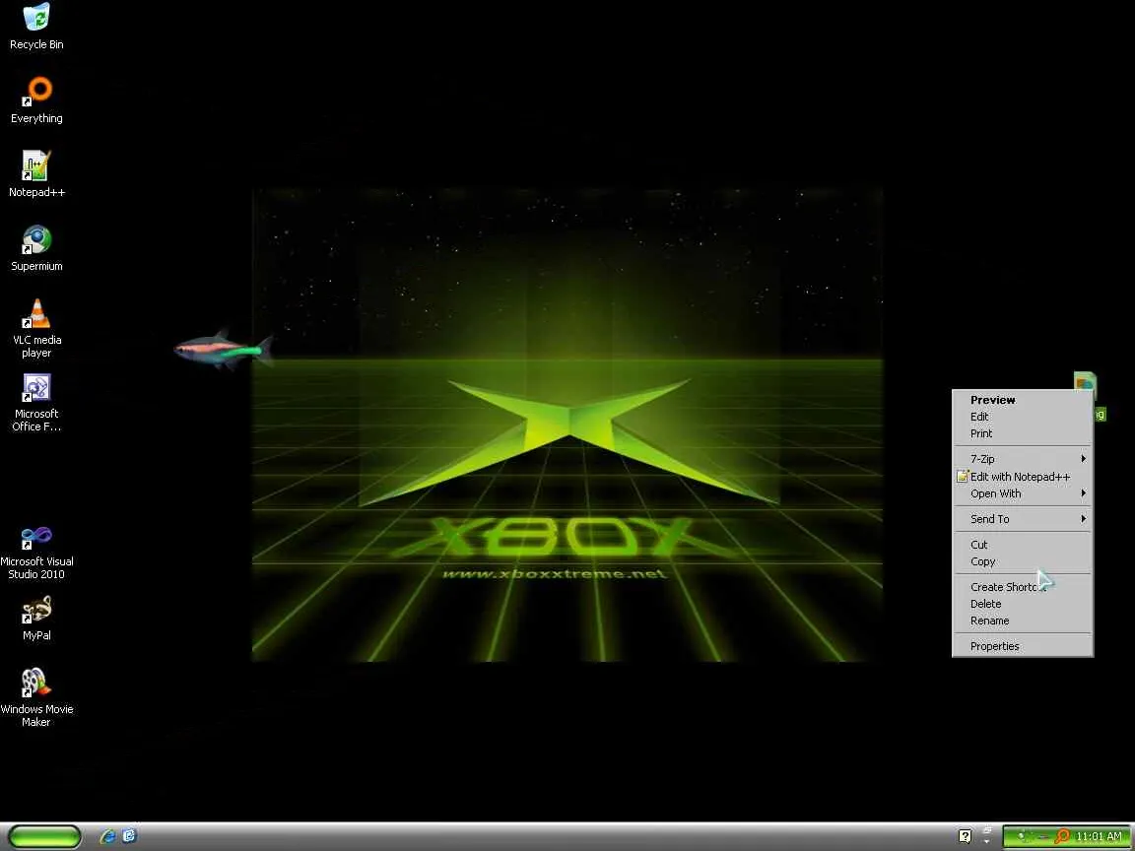The image size is (1135, 851).
Task: Choose Preview in the context menu
Action: pos(1022,400)
